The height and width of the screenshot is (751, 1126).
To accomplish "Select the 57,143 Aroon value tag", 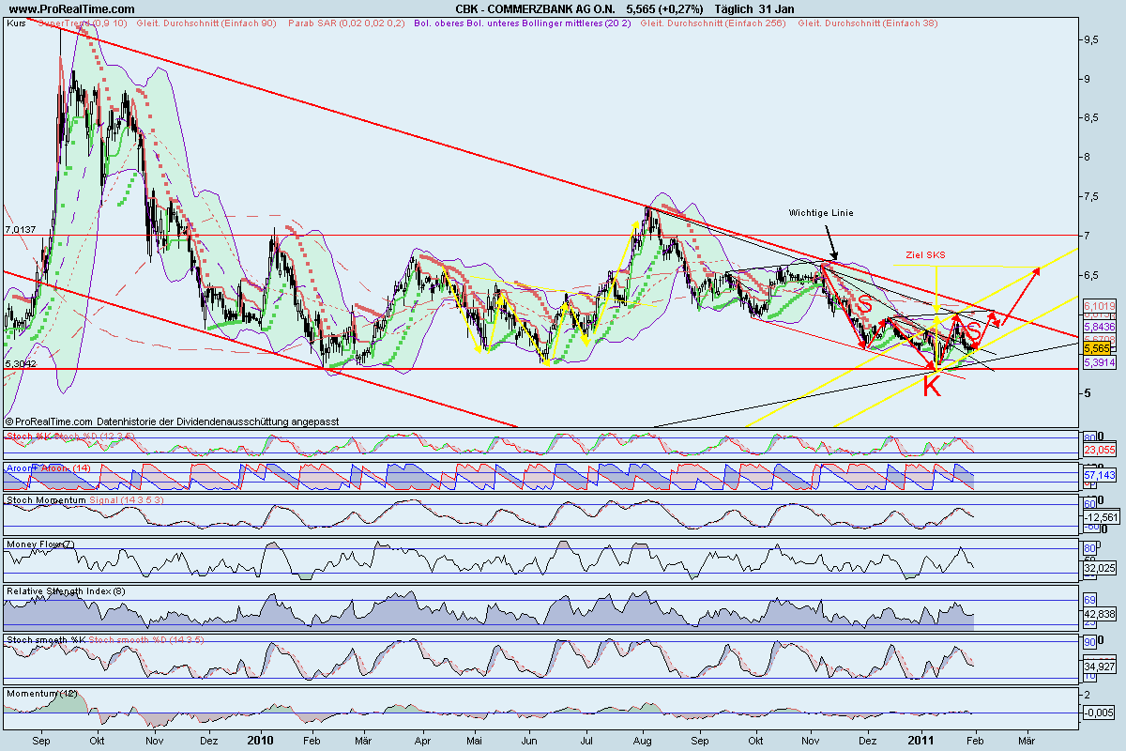I will [x=1099, y=476].
